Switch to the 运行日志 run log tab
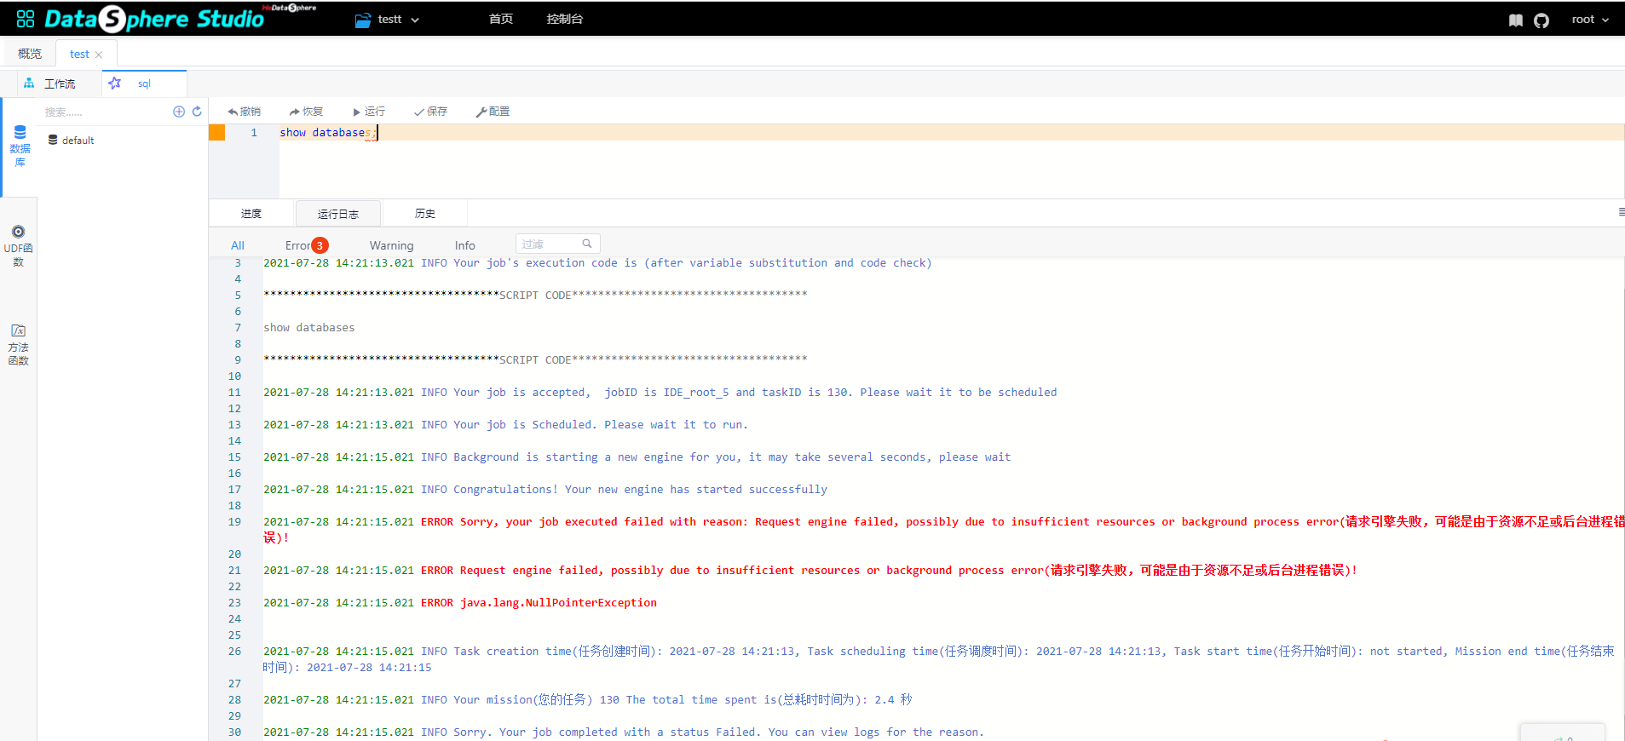 338,214
